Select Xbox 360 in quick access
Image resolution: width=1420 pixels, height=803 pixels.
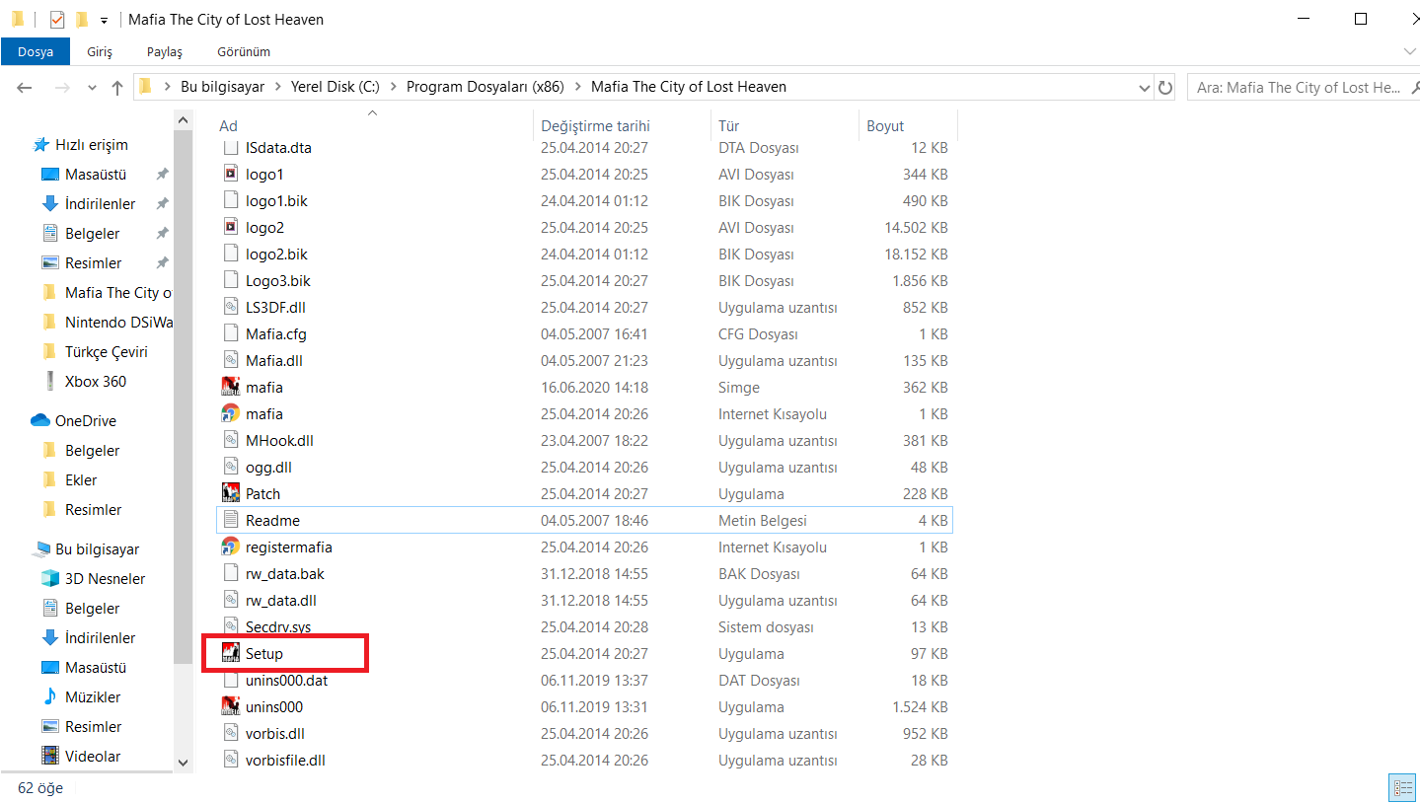tap(95, 381)
